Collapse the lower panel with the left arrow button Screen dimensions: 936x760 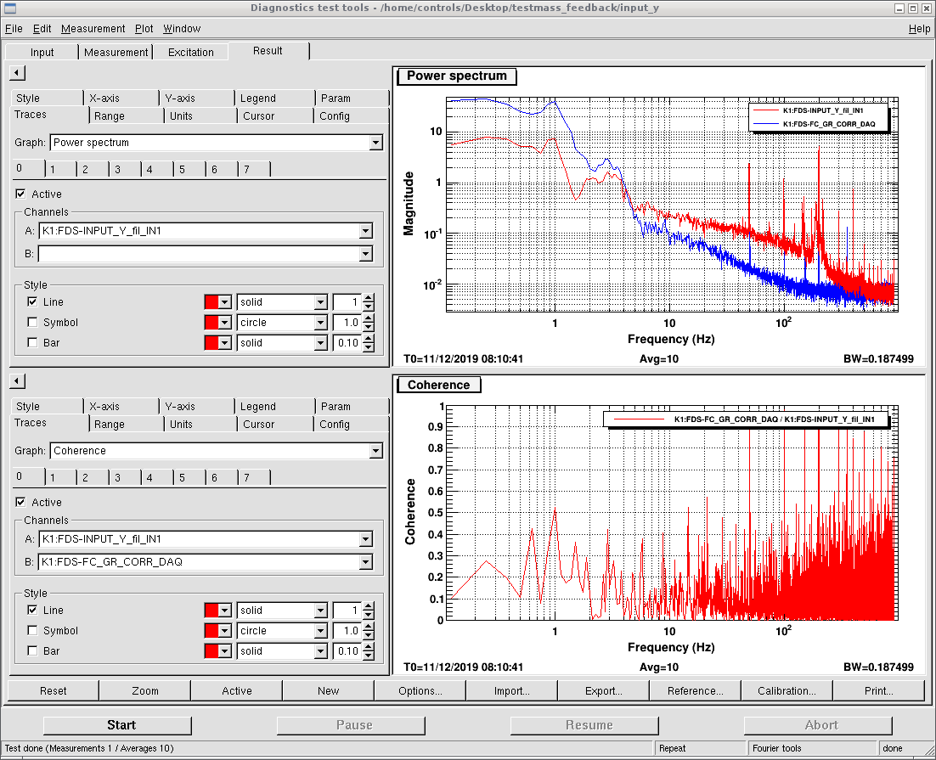16,380
